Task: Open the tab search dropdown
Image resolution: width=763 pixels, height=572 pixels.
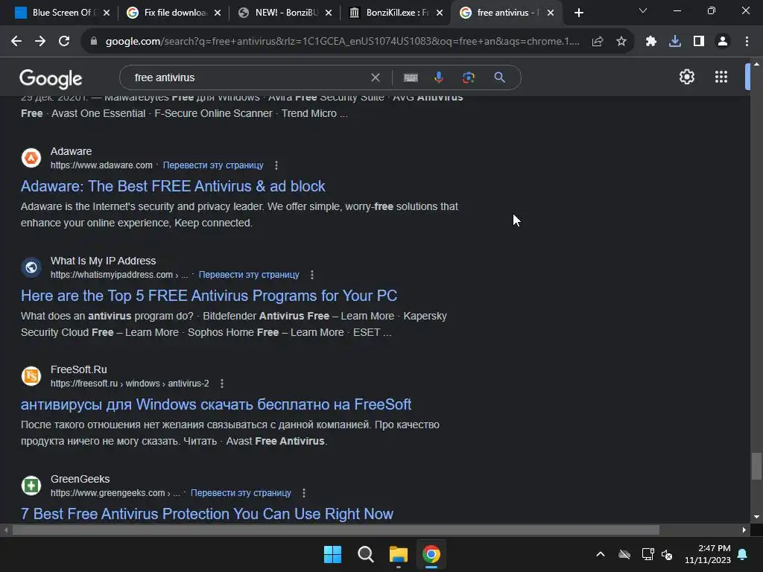Action: [643, 10]
